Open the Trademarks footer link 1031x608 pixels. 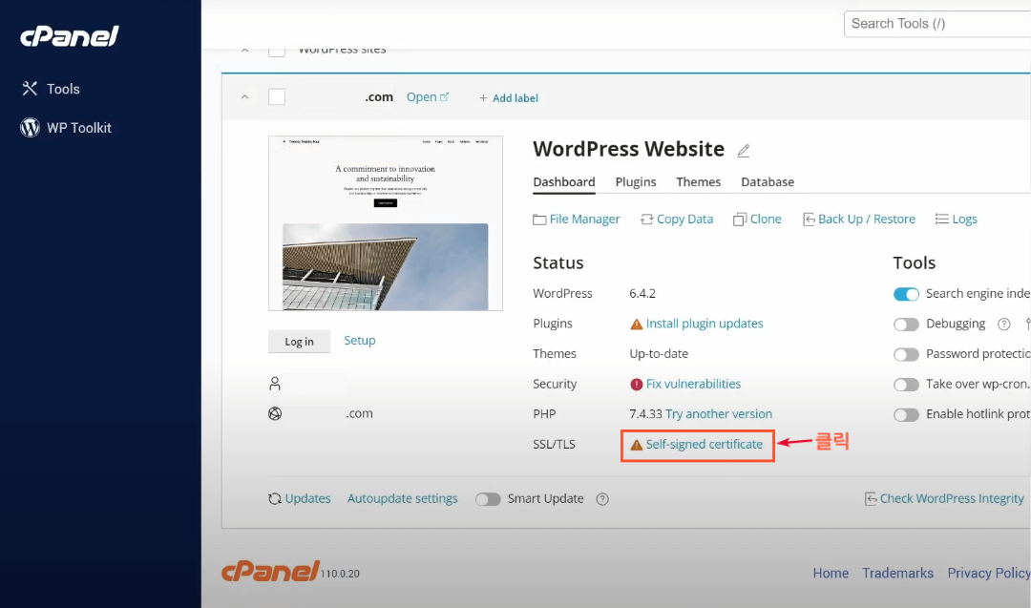(x=897, y=574)
